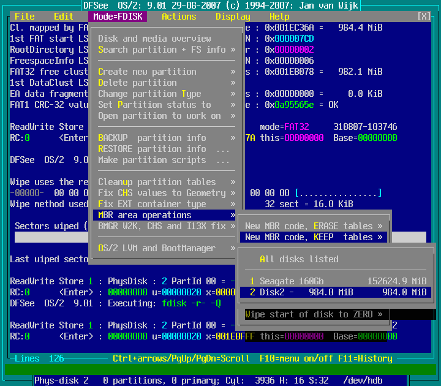Pick Disk2 984.0 MiB from list
Screen dimensions: 441x386
point(334,292)
